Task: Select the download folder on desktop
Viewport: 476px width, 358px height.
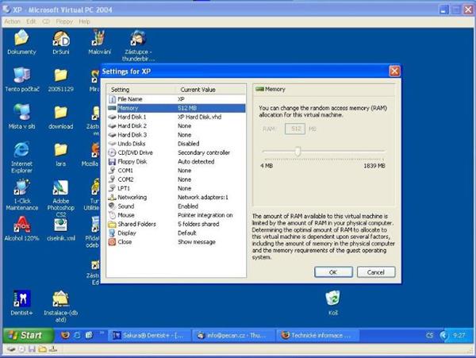Action: [x=61, y=117]
